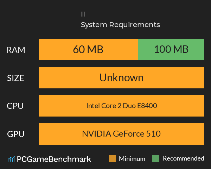Screen dimensions: 211x169
Task: Click the 'Unknown' text value
Action: click(x=121, y=77)
